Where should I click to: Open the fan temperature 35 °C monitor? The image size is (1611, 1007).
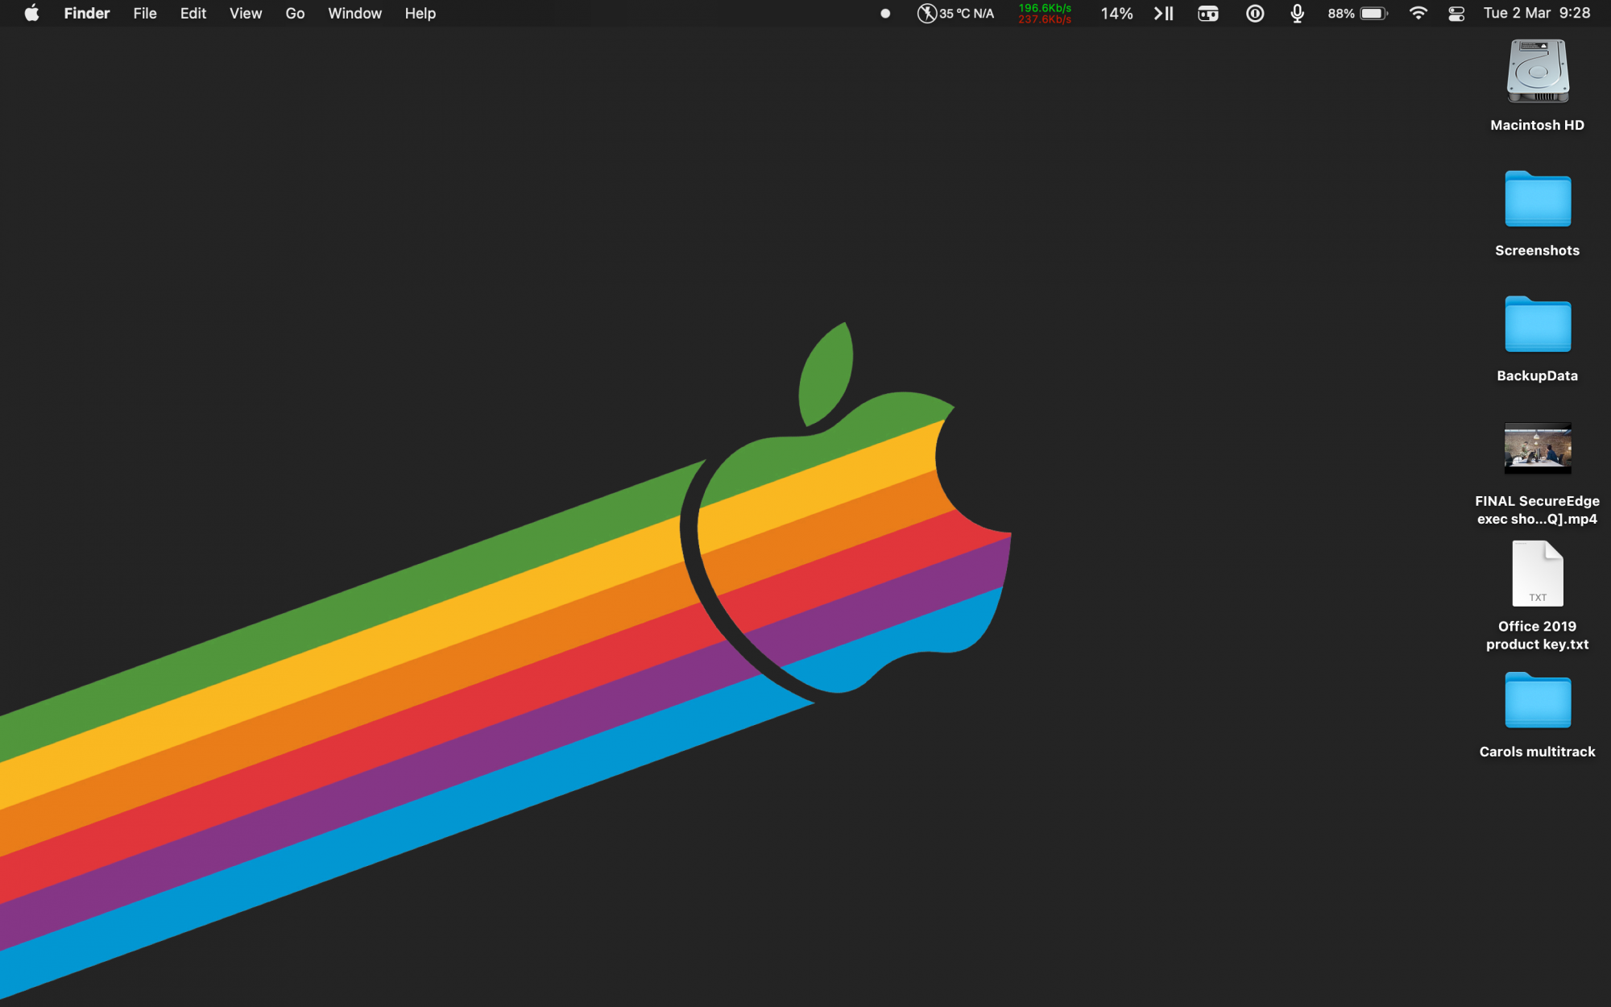pyautogui.click(x=956, y=13)
